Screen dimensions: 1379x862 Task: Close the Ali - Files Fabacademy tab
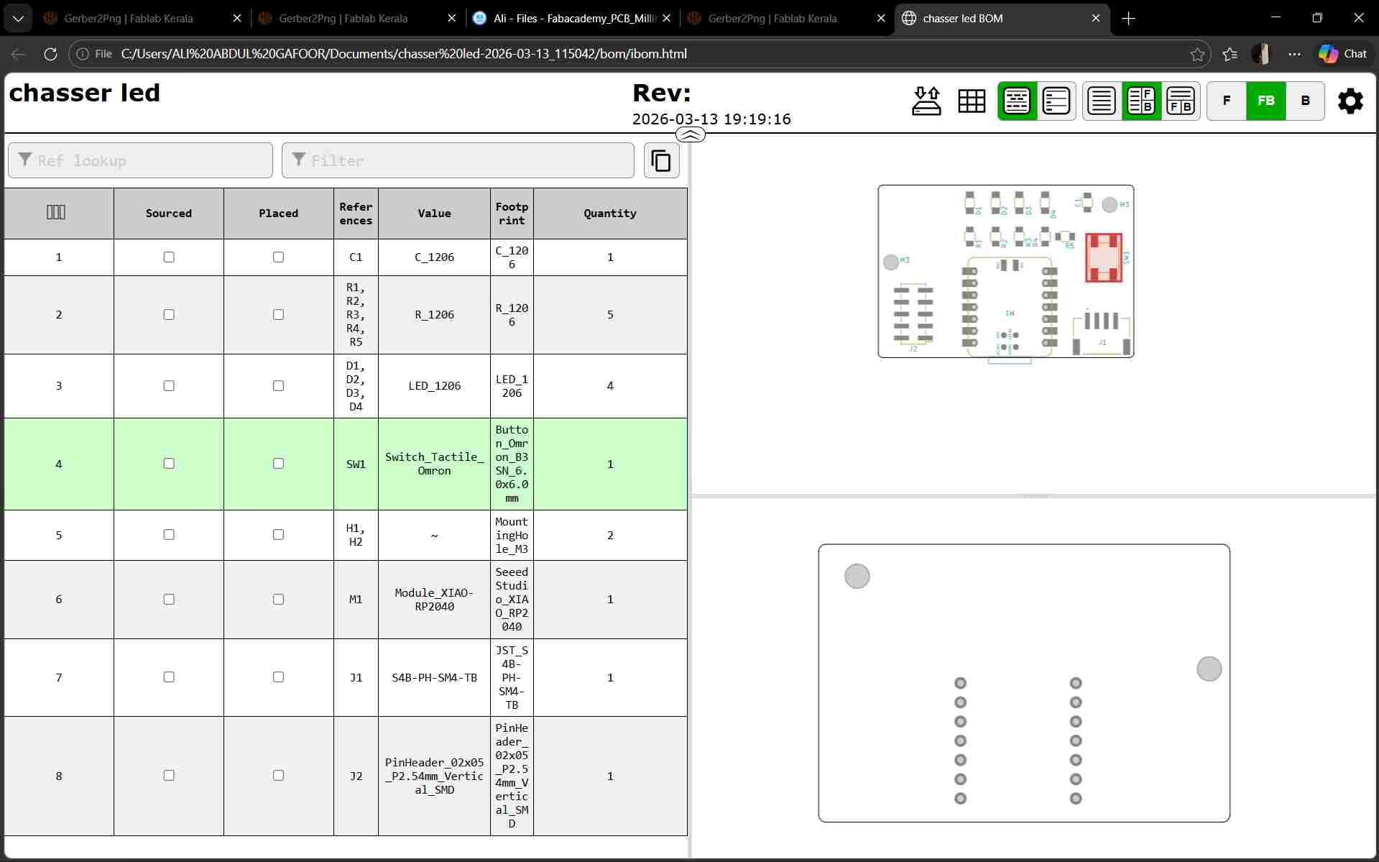click(666, 19)
